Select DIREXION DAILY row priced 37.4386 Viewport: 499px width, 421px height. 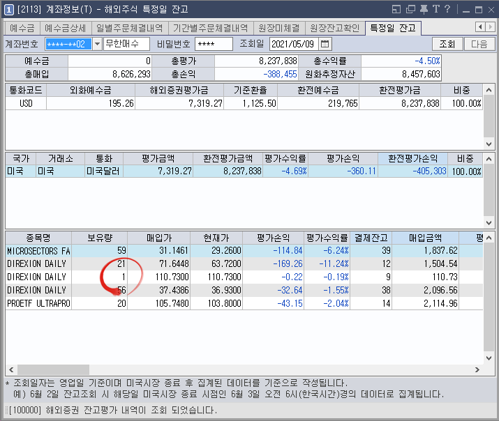[x=244, y=290]
